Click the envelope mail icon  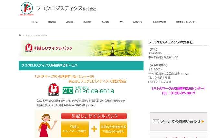(156, 121)
